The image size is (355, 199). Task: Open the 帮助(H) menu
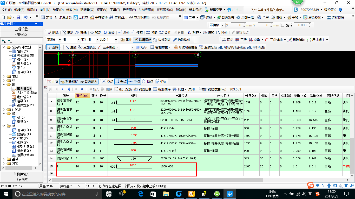[181, 10]
